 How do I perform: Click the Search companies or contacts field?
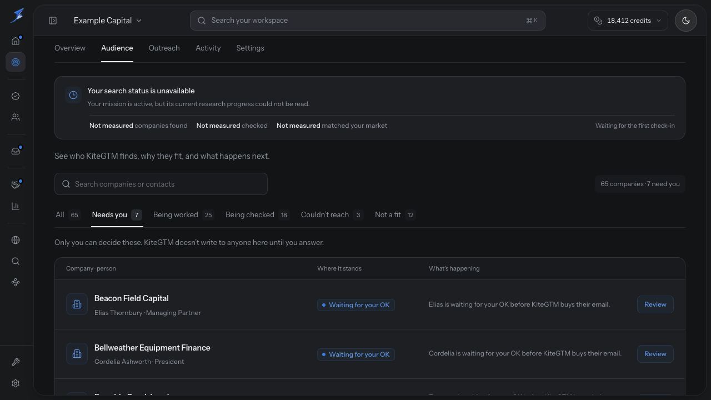click(x=161, y=184)
